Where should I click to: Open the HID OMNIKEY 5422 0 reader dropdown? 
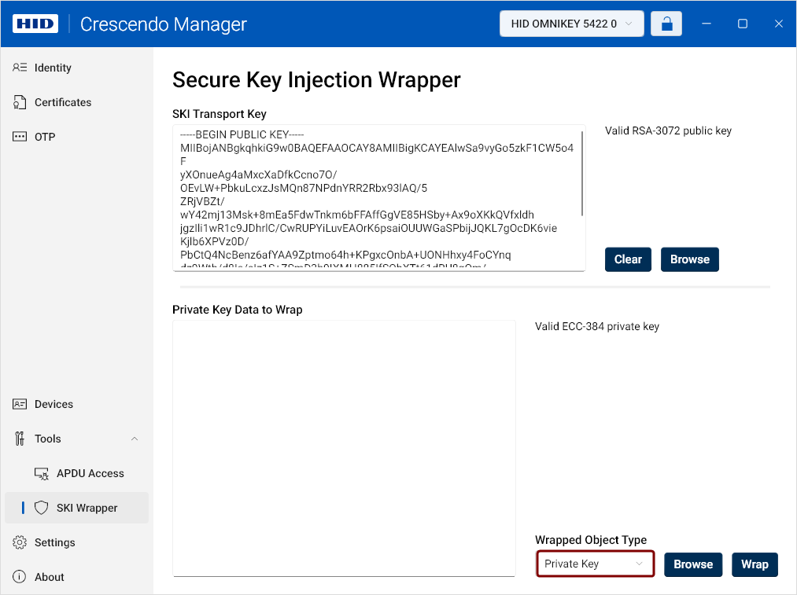572,24
